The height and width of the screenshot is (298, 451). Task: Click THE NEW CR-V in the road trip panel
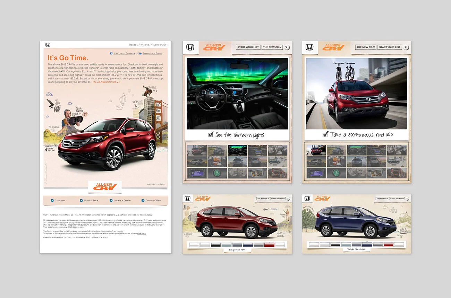click(366, 47)
